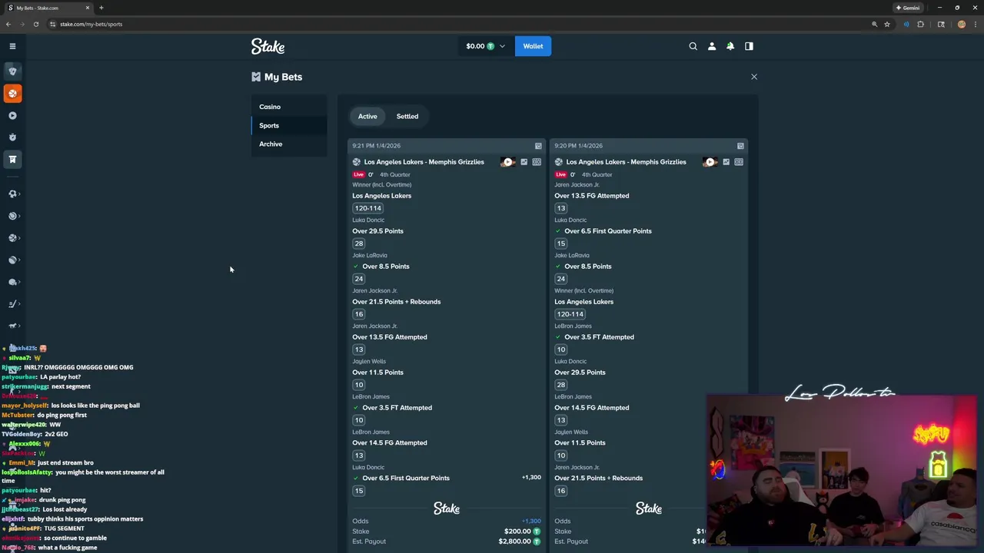Select the baseball sport icon
The height and width of the screenshot is (553, 984).
pos(12,260)
